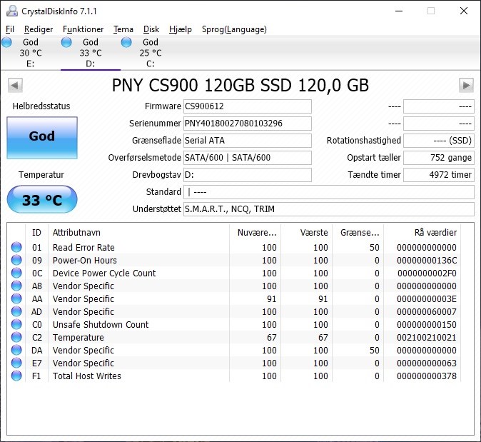
Task: Click status orb for Total Host Writes
Action: point(16,376)
